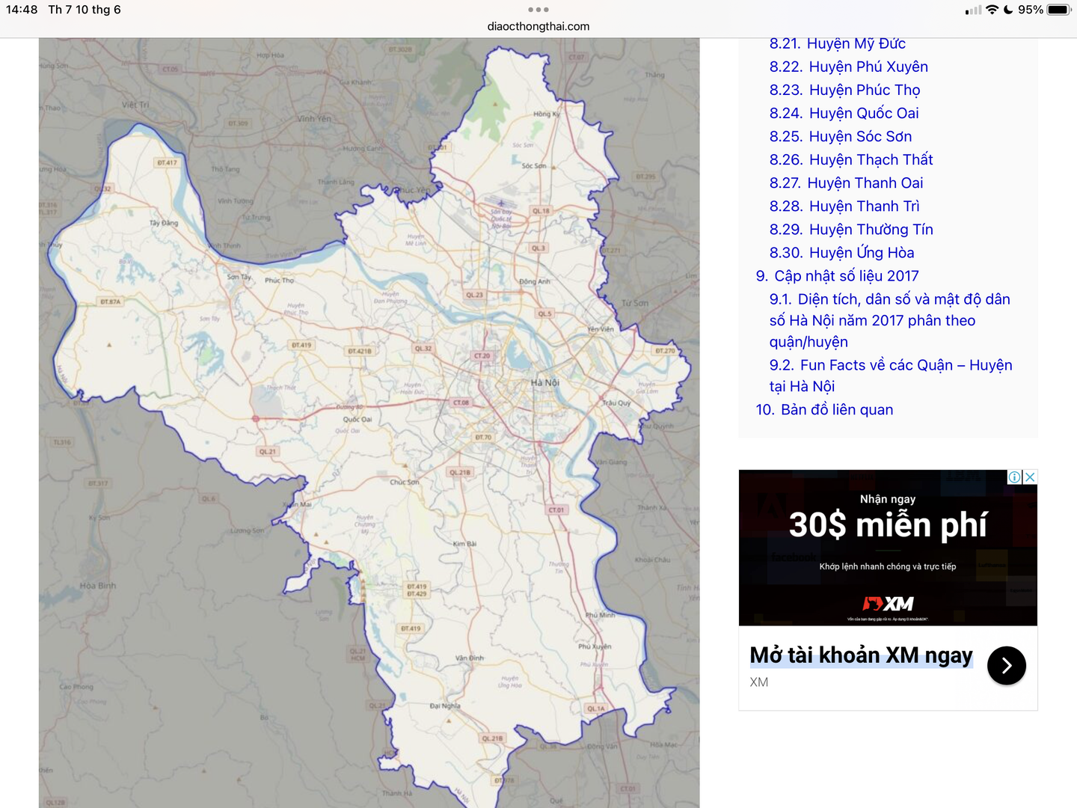The width and height of the screenshot is (1077, 808).
Task: Tap the Wi-Fi status icon
Action: tap(992, 10)
